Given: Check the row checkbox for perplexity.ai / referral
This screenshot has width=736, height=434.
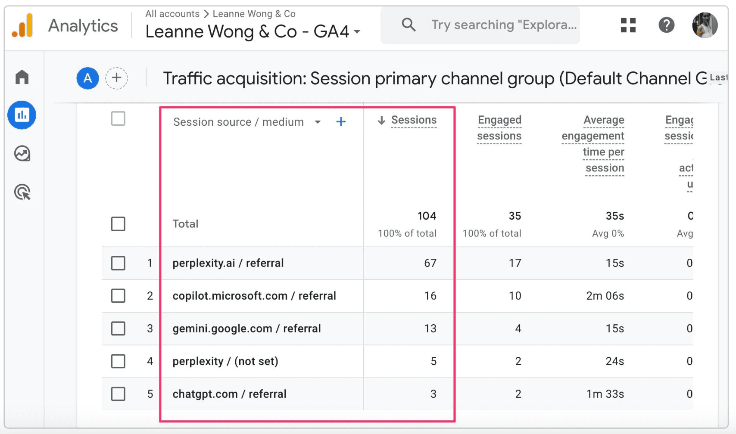Looking at the screenshot, I should coord(118,263).
